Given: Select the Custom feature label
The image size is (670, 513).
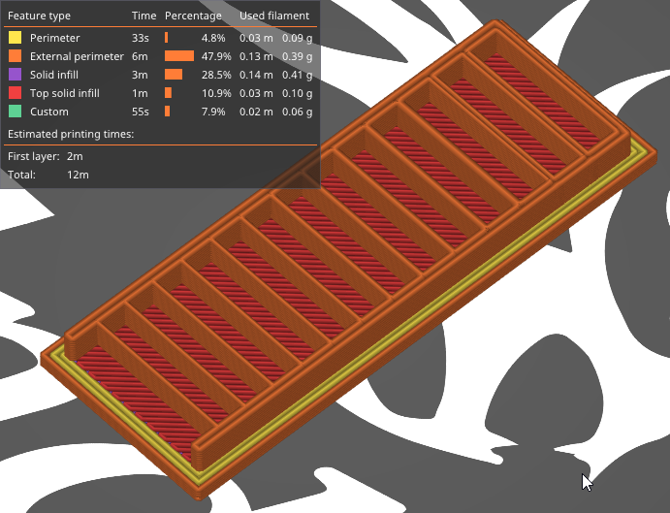Looking at the screenshot, I should point(49,112).
